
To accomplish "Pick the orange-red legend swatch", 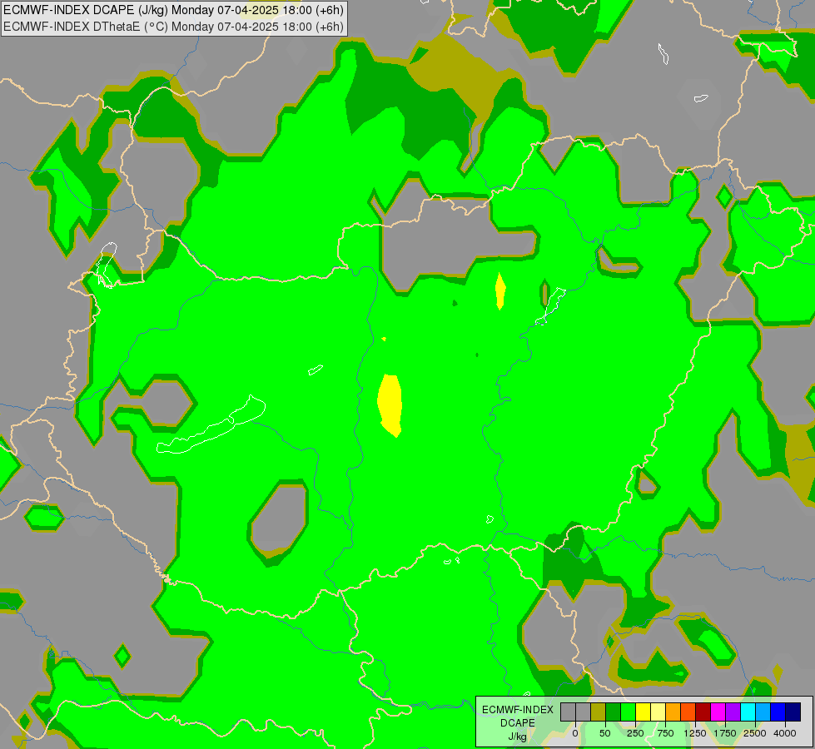I will pyautogui.click(x=688, y=712).
